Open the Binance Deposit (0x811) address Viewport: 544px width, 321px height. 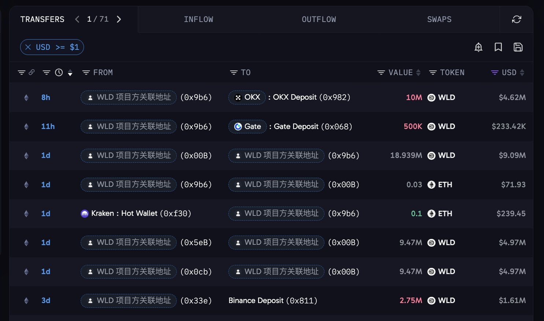[273, 300]
